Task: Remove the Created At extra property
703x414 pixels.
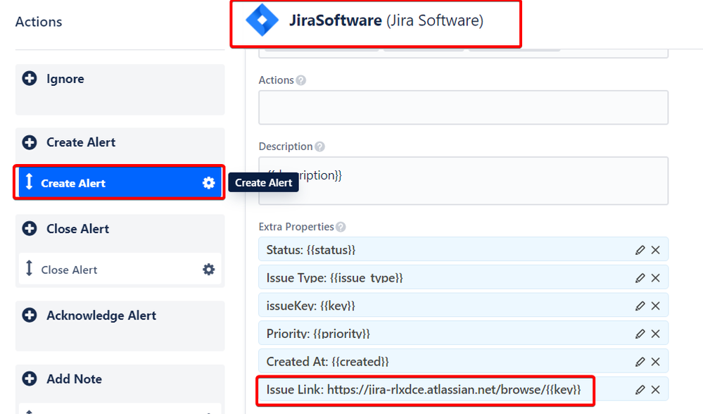Action: (x=655, y=361)
